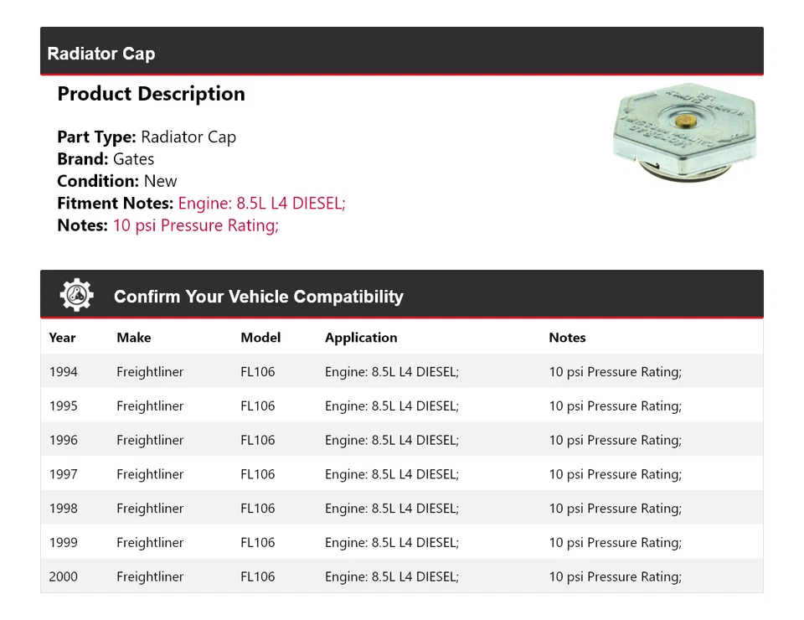Click FL106 in the 1997 row
This screenshot has height=620, width=804.
point(258,474)
